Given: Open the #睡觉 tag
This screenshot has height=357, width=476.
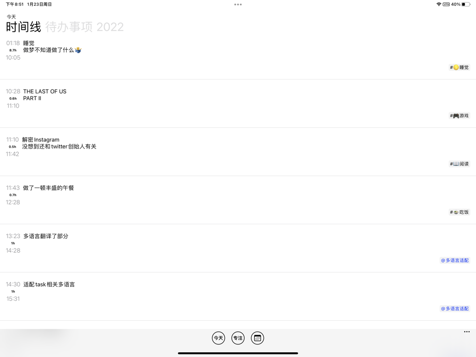Looking at the screenshot, I should click(459, 68).
